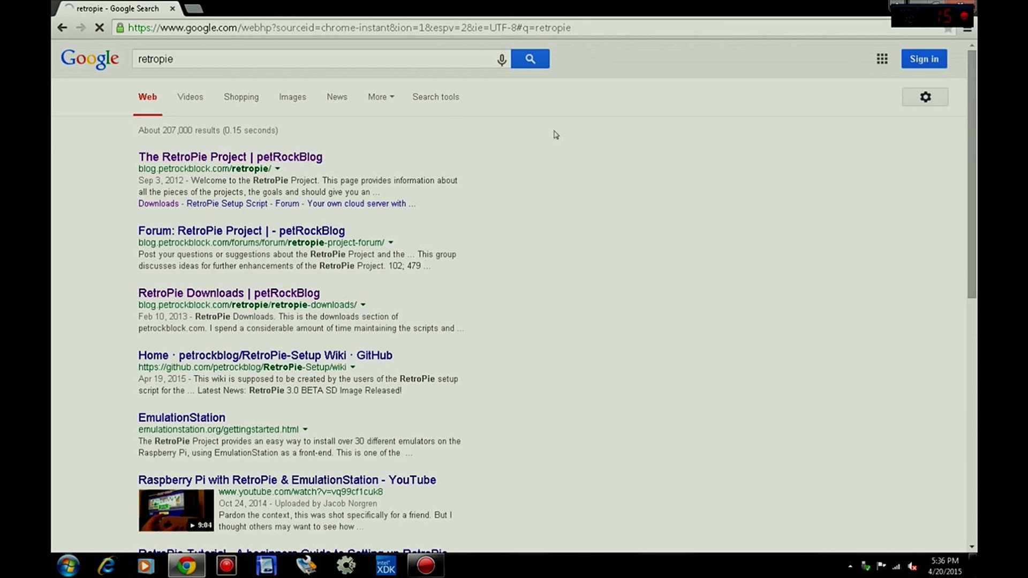This screenshot has height=578, width=1028.
Task: Switch to News results
Action: pyautogui.click(x=337, y=97)
